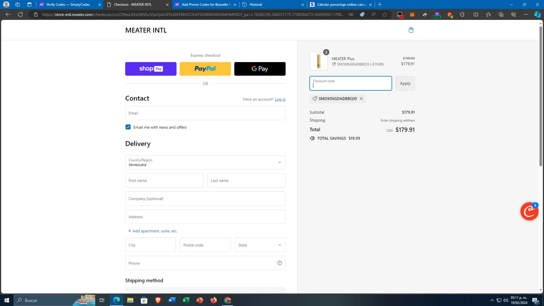Open the purple extension with Done badge

[x=437, y=15]
